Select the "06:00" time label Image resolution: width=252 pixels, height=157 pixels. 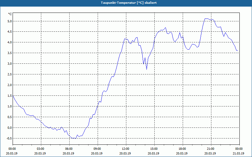pyautogui.click(x=68, y=149)
